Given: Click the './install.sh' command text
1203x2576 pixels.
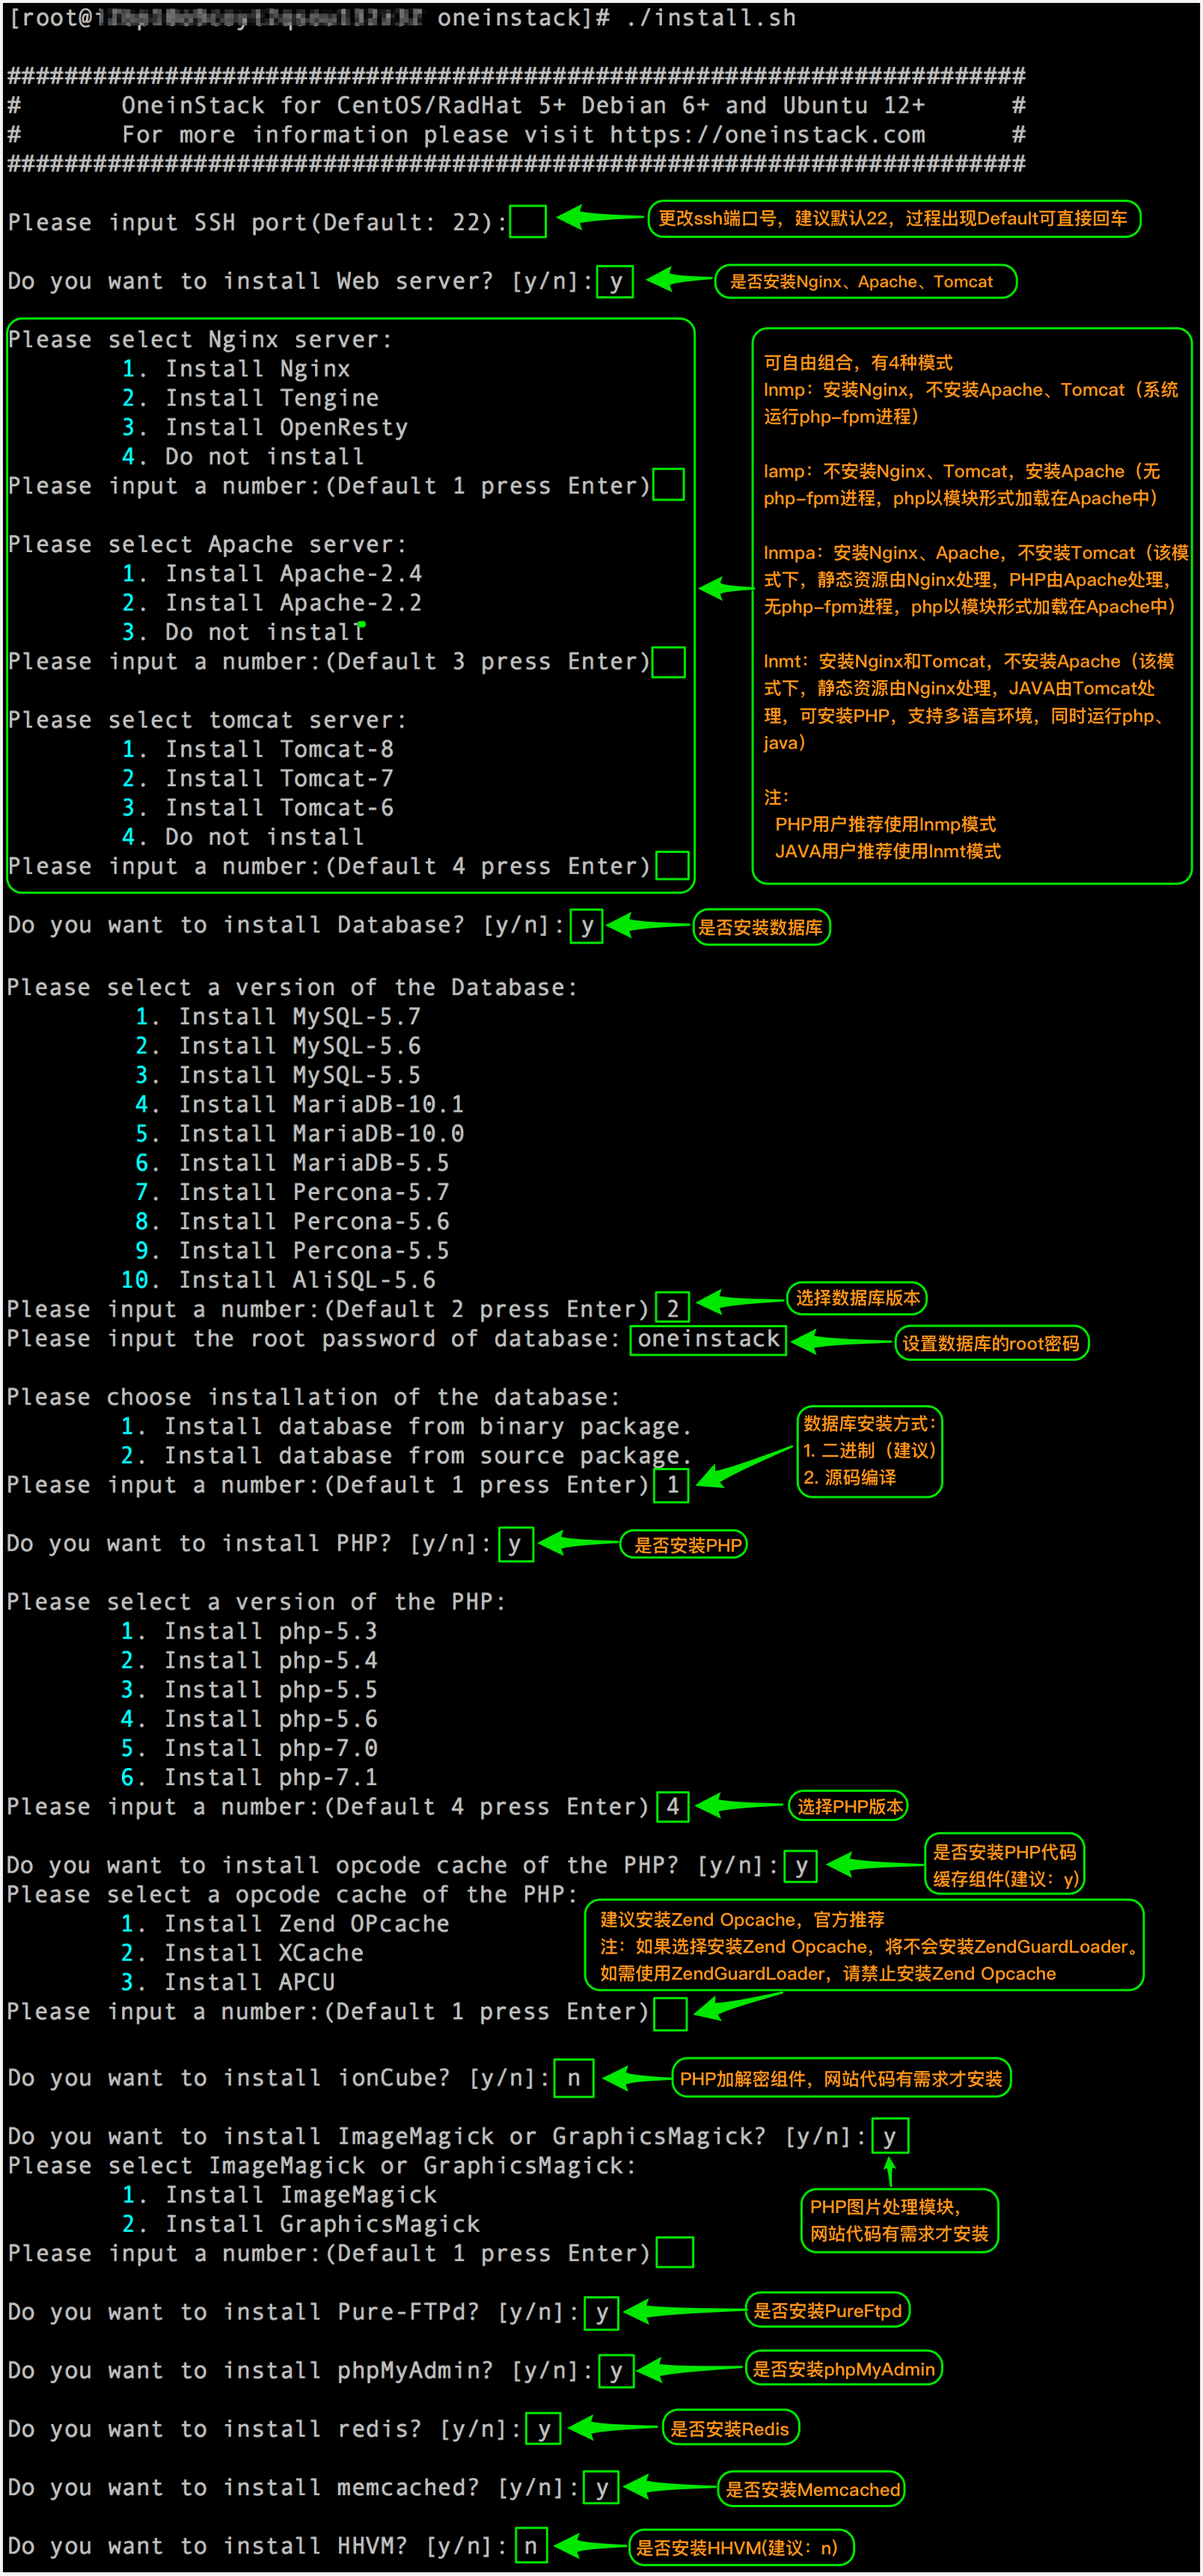Looking at the screenshot, I should click(x=711, y=17).
